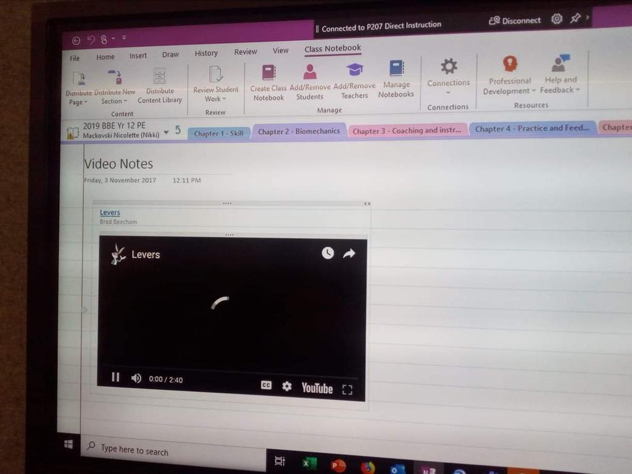The height and width of the screenshot is (474, 632).
Task: Click the Watch Later clock icon
Action: 328,252
